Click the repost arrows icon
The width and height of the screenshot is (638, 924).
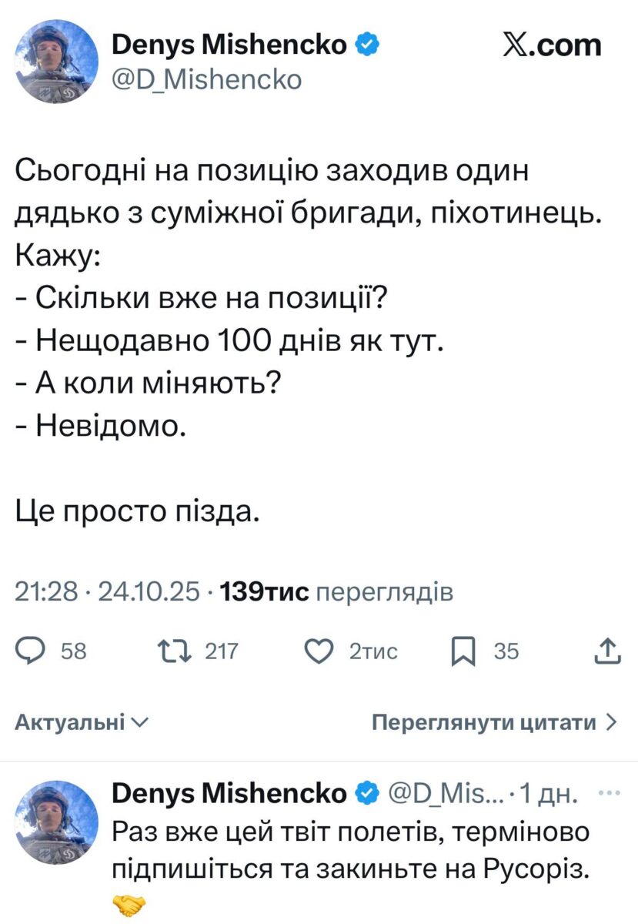168,651
